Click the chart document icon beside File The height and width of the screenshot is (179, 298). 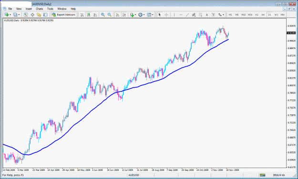[5, 9]
